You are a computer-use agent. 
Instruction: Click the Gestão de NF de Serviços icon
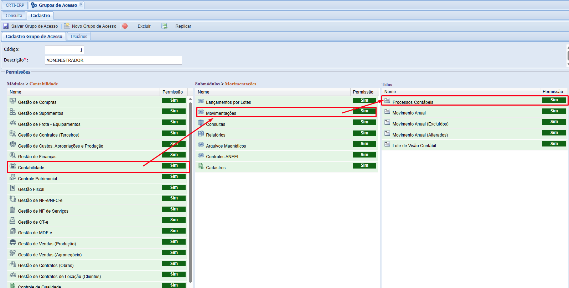coord(13,210)
